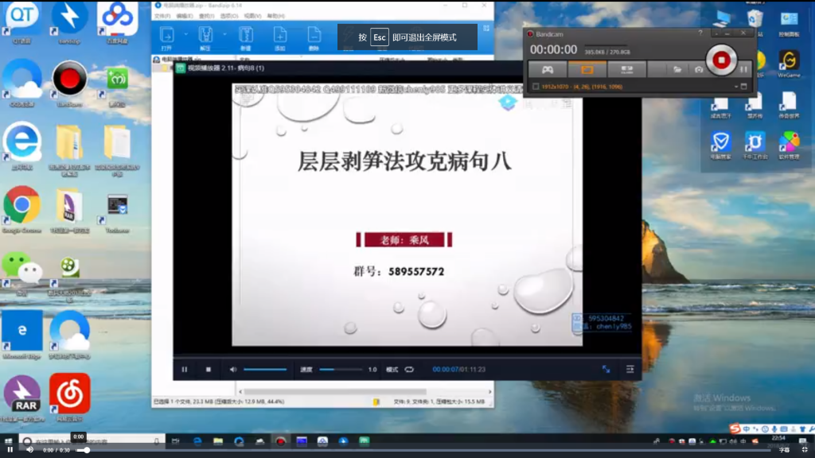Mute the video player's speaker icon

click(x=233, y=369)
